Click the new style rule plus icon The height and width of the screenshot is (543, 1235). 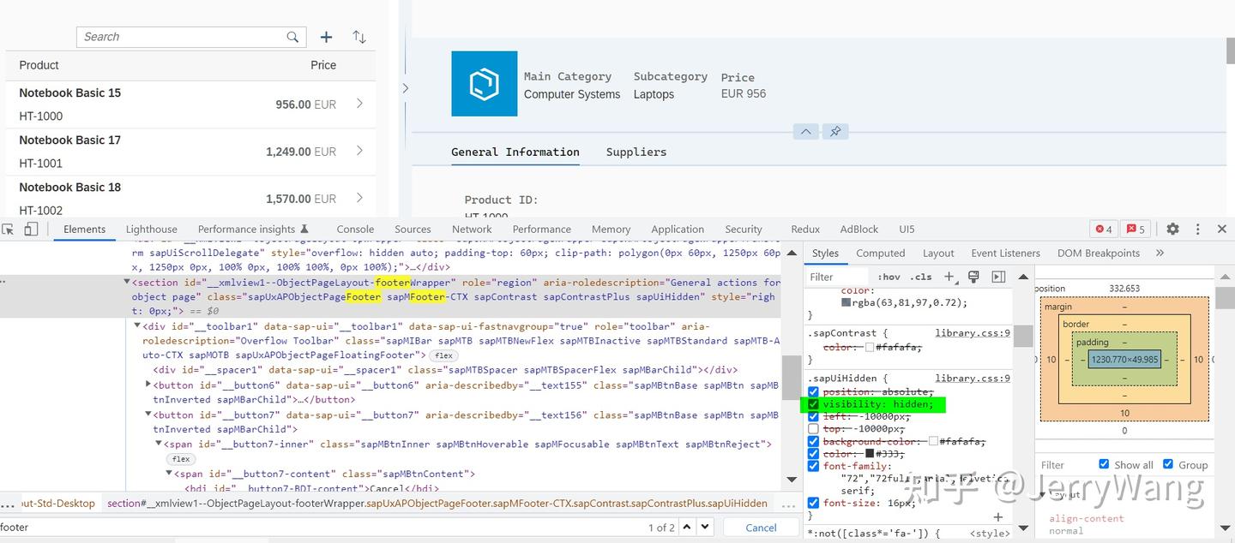pos(950,277)
